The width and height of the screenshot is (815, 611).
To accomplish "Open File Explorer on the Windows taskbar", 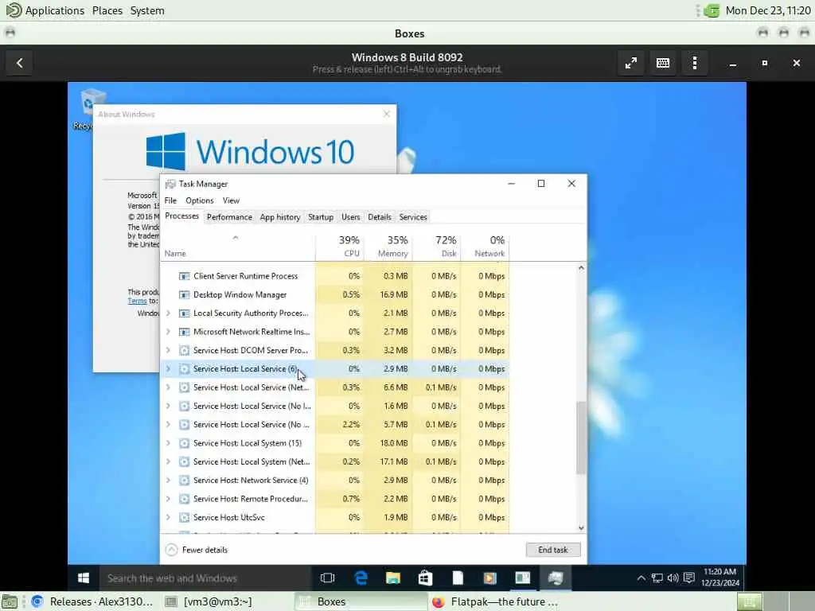I will 393,578.
